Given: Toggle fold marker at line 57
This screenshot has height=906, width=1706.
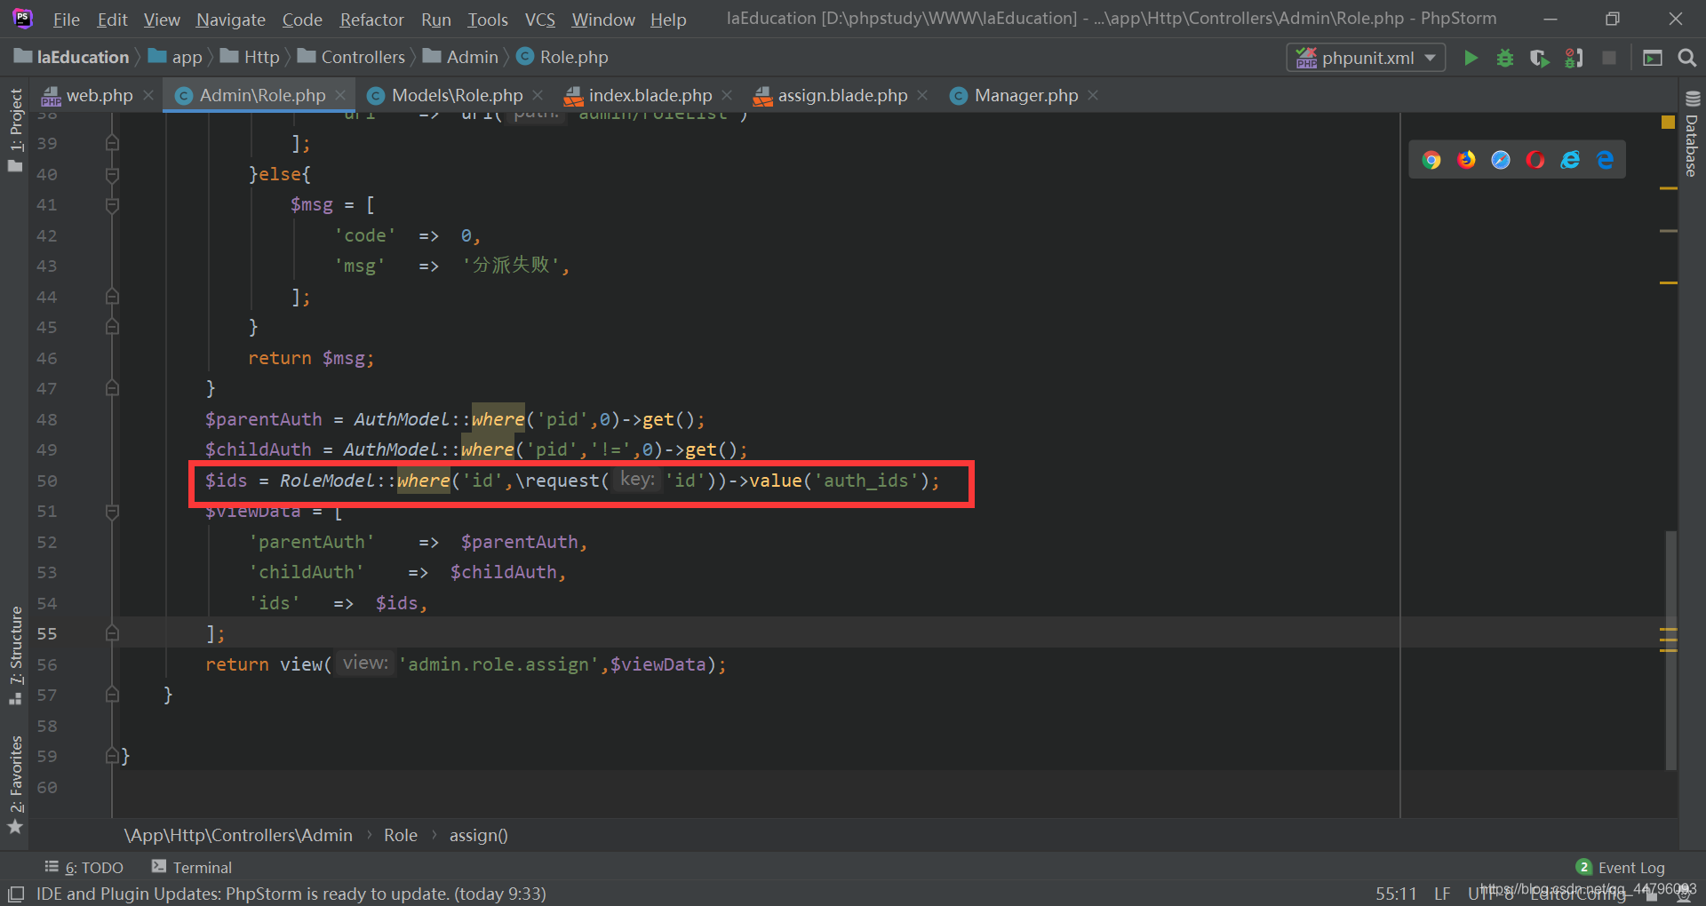Looking at the screenshot, I should click(112, 695).
